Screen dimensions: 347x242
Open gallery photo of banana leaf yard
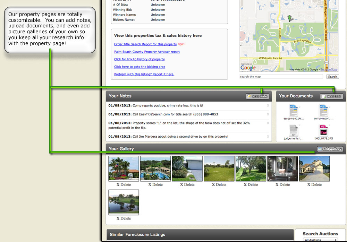tap(251, 168)
